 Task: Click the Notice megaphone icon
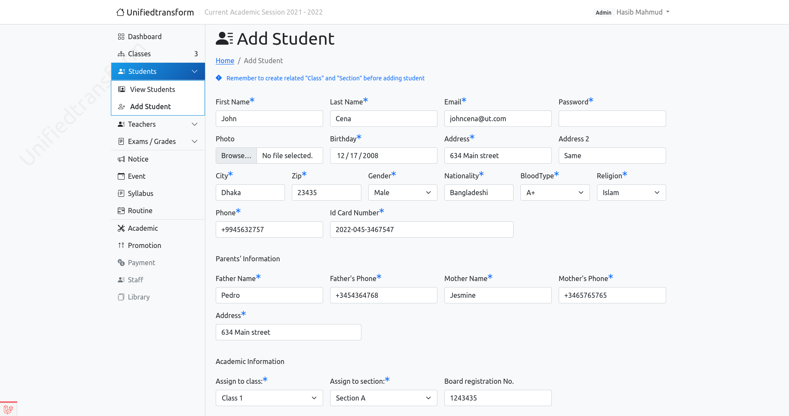(x=121, y=159)
